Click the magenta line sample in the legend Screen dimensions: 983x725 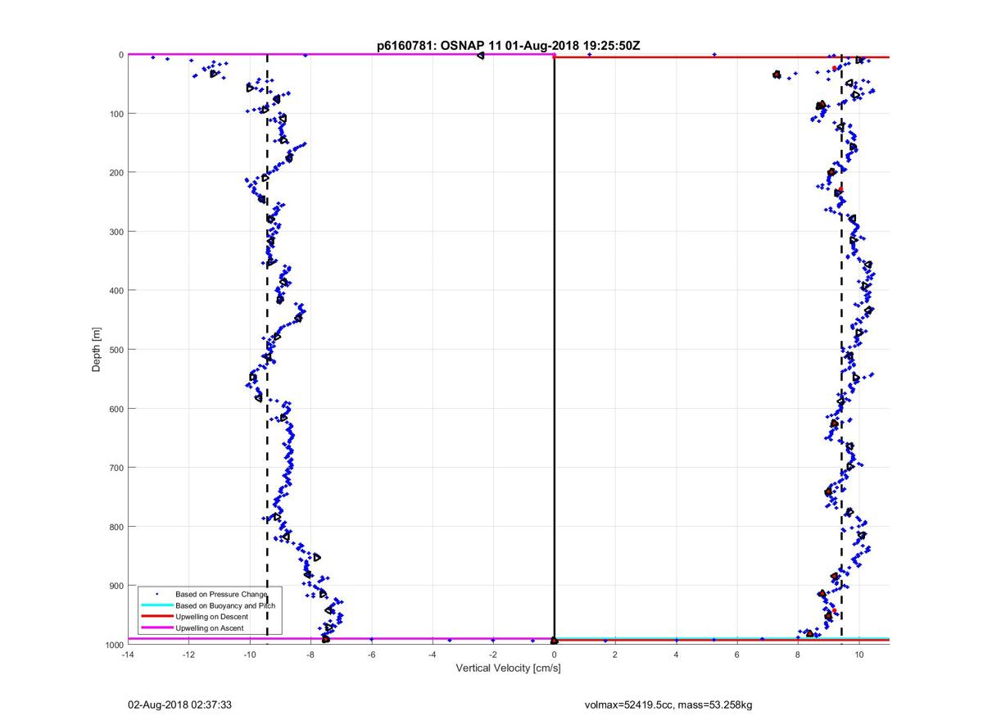pyautogui.click(x=156, y=628)
